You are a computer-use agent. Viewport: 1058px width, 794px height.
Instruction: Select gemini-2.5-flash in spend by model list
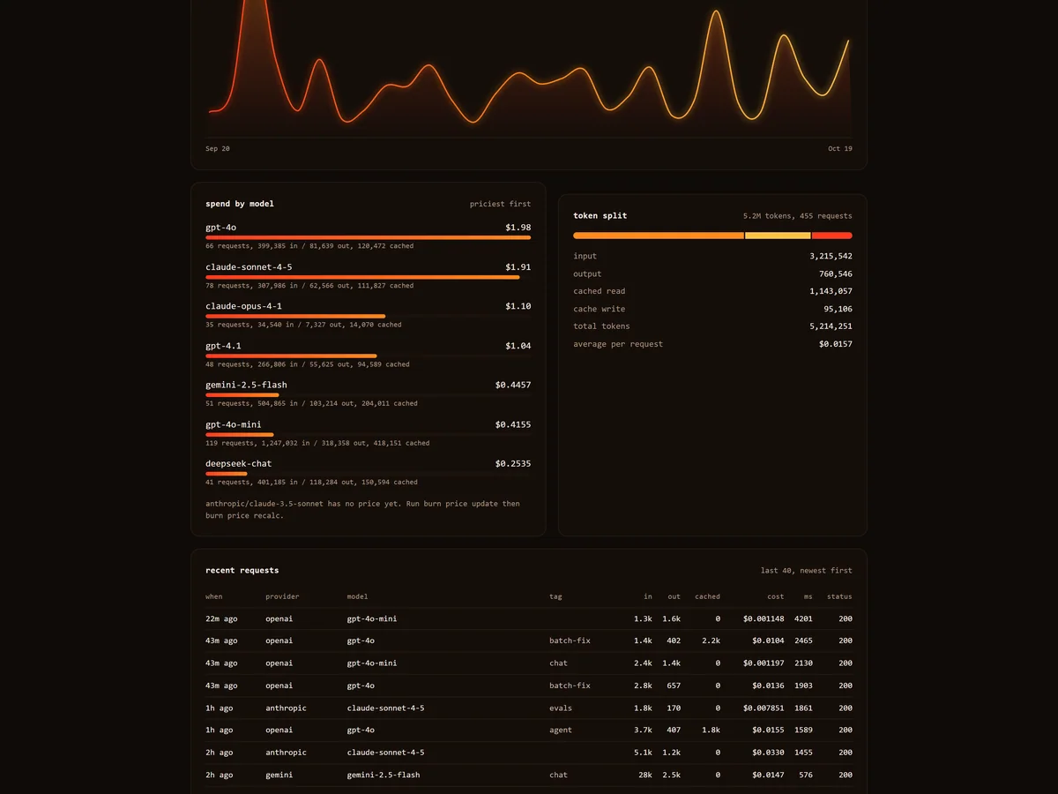[x=246, y=385]
